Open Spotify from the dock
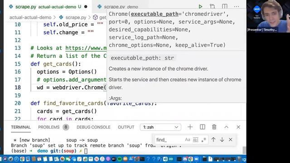 point(119,159)
